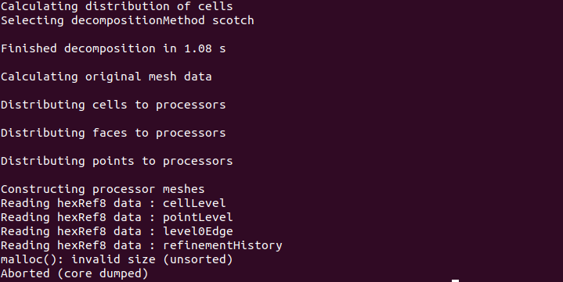Click the white terminal cursor block
This screenshot has height=282, width=563.
click(455, 280)
